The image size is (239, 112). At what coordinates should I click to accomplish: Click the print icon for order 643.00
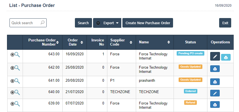[226, 58]
